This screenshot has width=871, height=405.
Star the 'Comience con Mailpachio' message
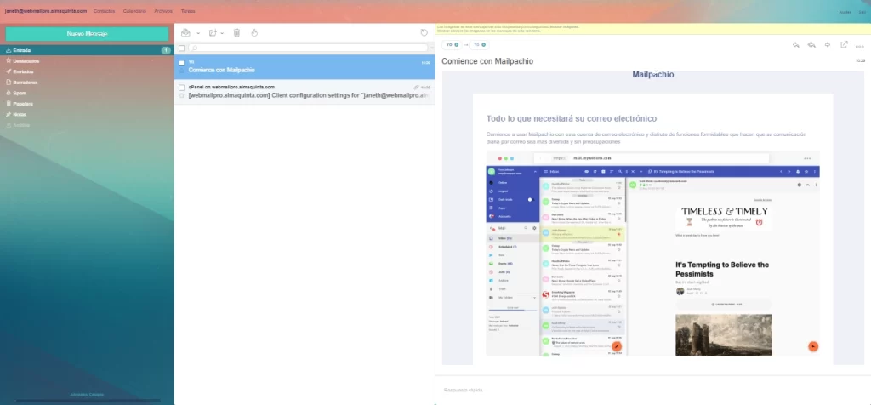(182, 71)
